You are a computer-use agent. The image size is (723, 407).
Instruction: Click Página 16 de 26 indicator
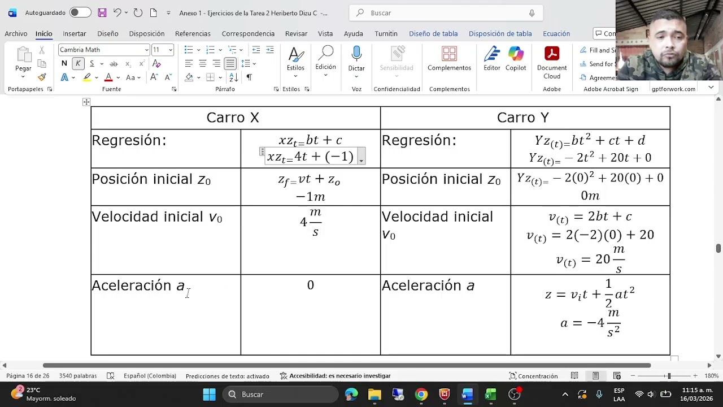click(x=28, y=376)
